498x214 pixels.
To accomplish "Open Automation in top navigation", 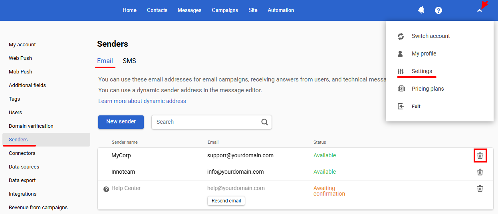I will pyautogui.click(x=281, y=10).
